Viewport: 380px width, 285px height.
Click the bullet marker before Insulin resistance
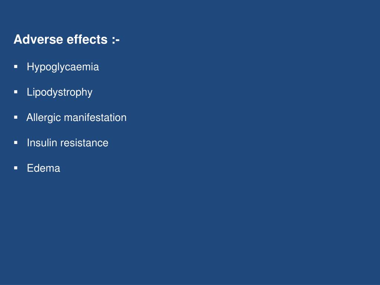click(x=16, y=142)
